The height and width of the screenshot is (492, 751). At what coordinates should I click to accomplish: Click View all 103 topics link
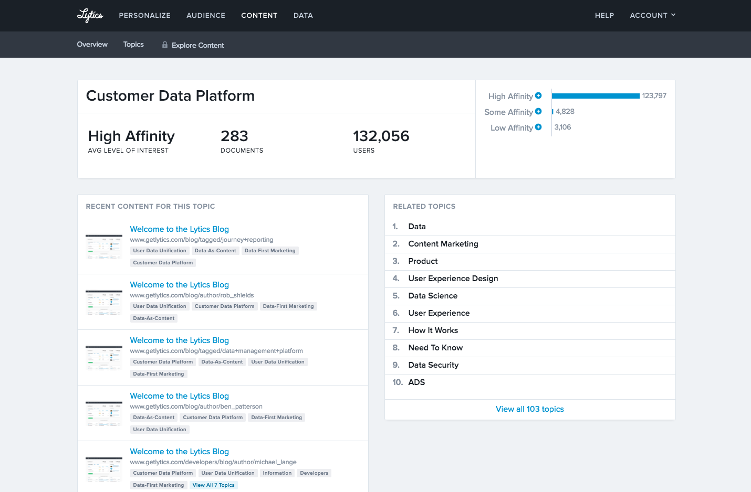[530, 409]
